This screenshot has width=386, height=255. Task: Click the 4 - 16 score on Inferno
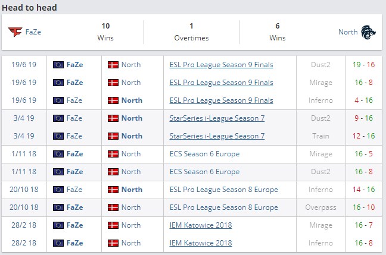coord(363,100)
